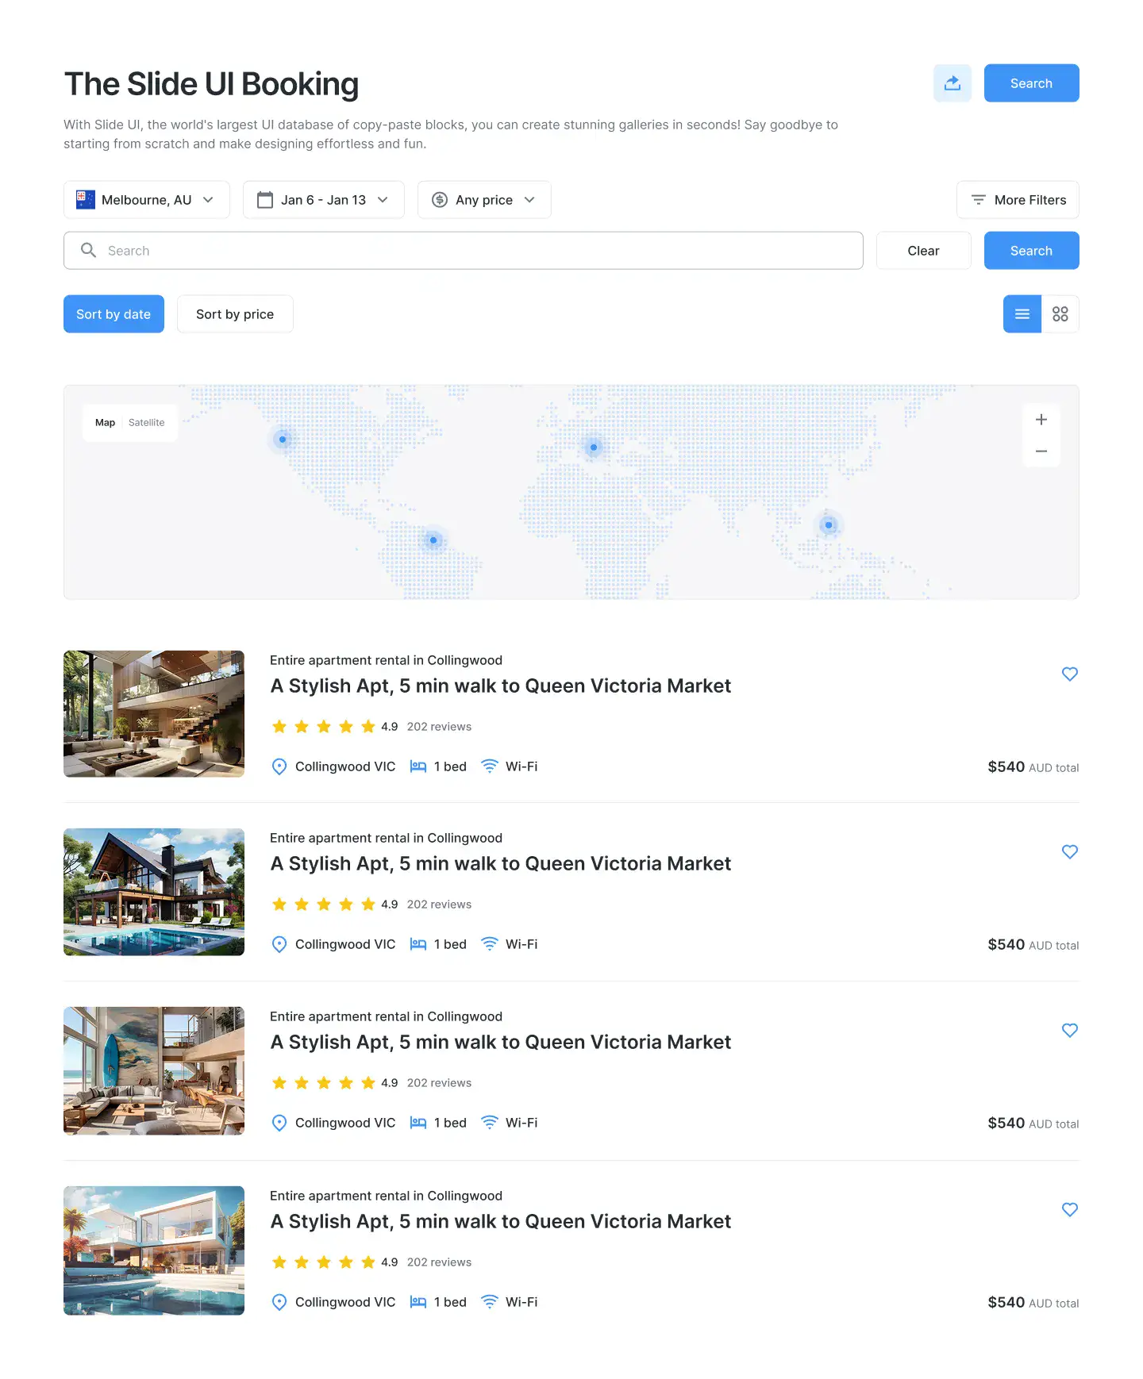This screenshot has width=1143, height=1379.
Task: Open More Filters
Action: pyautogui.click(x=1018, y=200)
